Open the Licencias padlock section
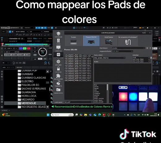 (x=58, y=70)
